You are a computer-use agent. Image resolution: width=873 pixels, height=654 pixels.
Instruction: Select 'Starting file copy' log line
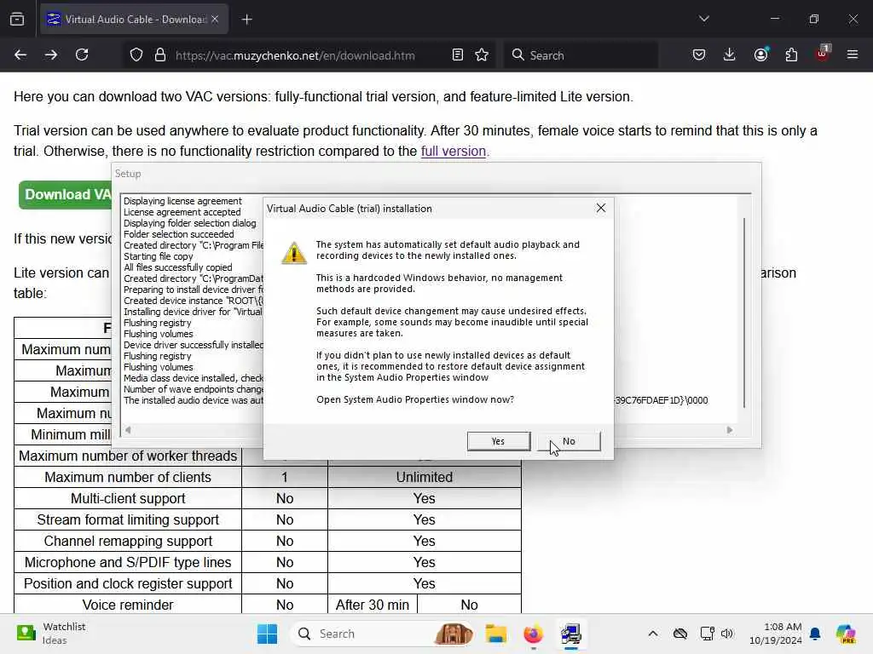[158, 256]
